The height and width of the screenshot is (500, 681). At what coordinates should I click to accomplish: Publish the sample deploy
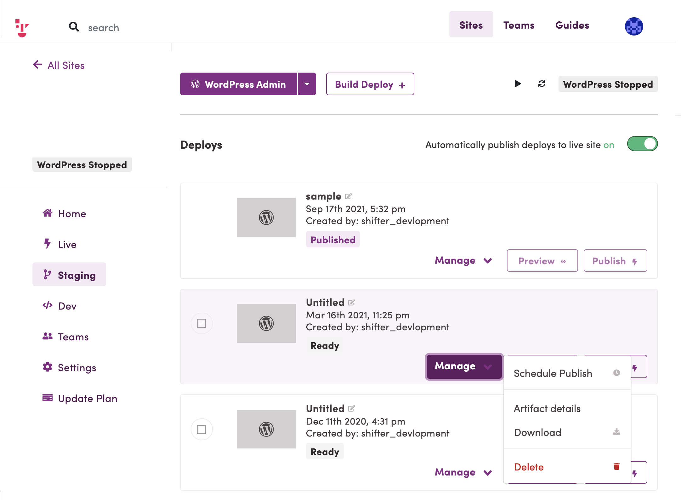point(615,261)
